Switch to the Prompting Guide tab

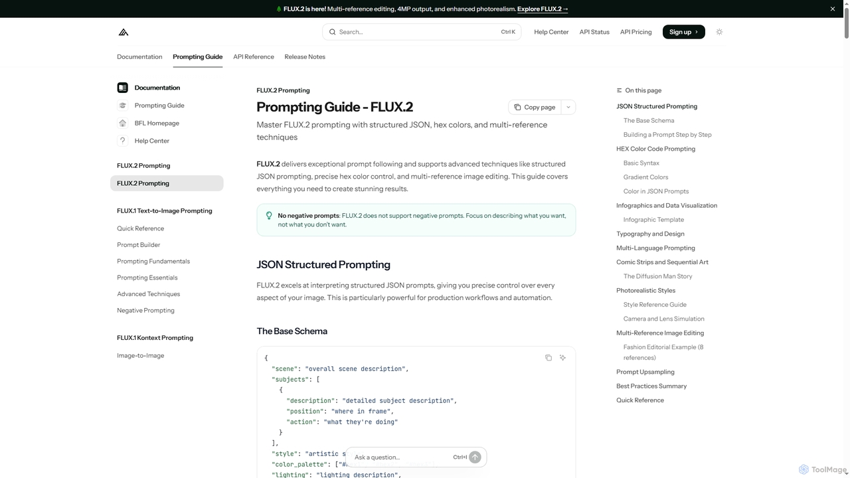[197, 56]
